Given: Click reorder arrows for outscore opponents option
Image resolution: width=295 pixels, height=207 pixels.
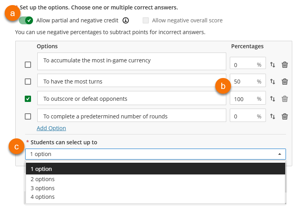Looking at the screenshot, I should (x=273, y=99).
